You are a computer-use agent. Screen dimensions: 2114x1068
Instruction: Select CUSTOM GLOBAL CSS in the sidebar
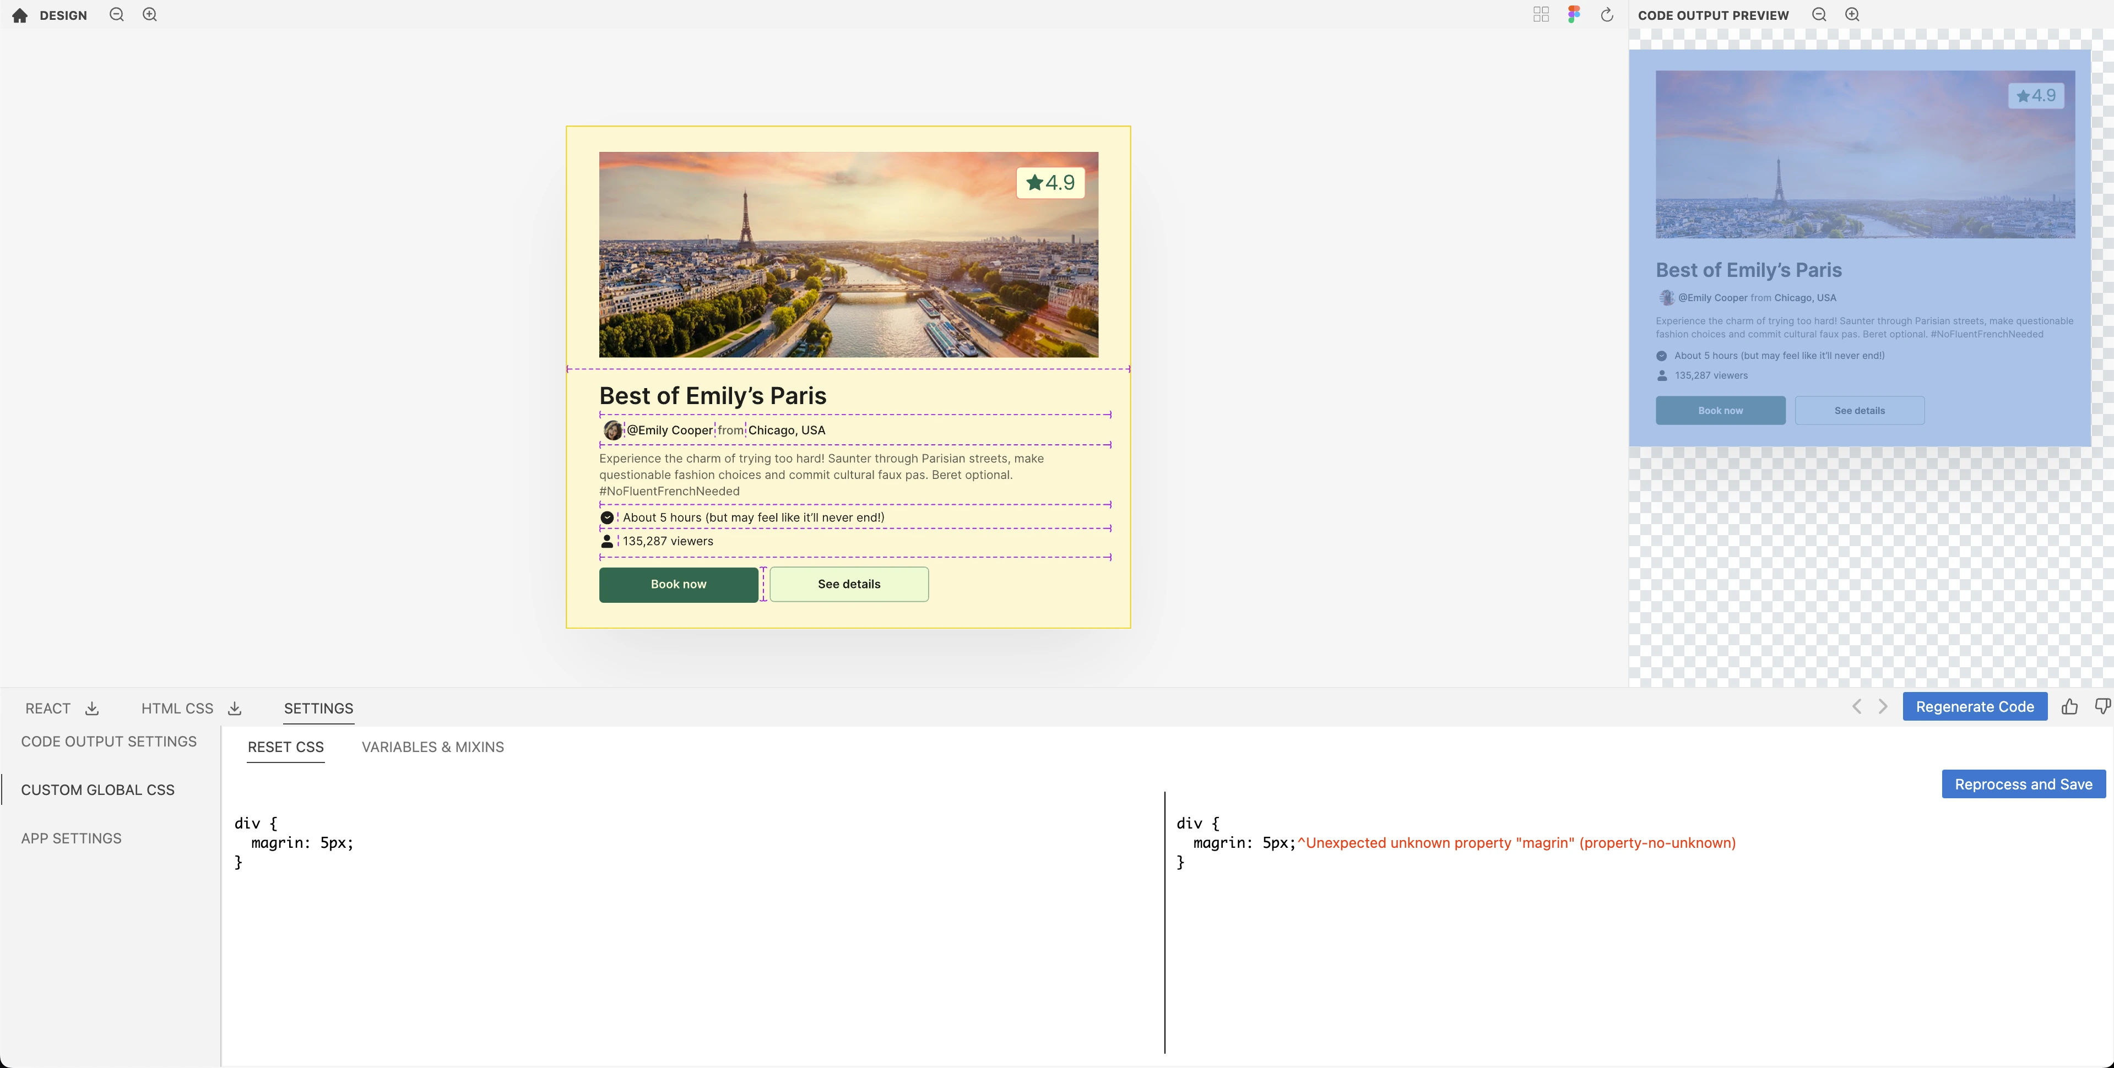pos(97,790)
